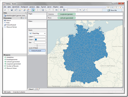Open the Dashboard menu
The image size is (128, 97).
[x=24, y=7]
